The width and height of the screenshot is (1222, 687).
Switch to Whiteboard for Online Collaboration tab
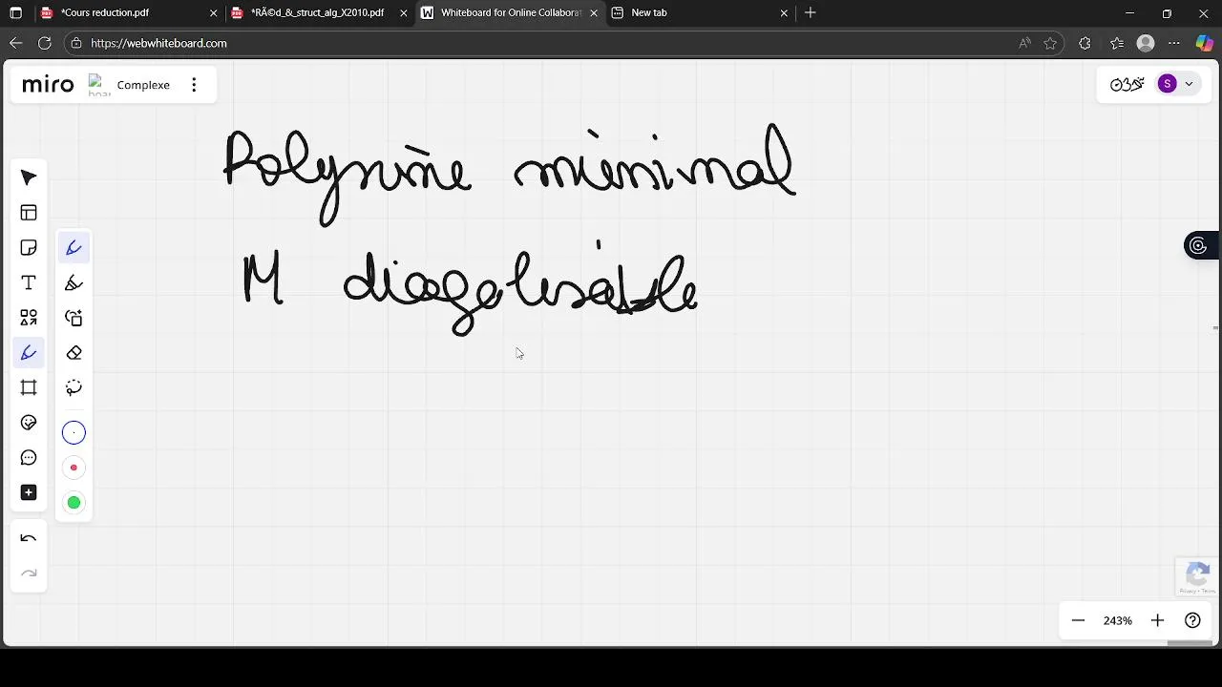pos(510,12)
